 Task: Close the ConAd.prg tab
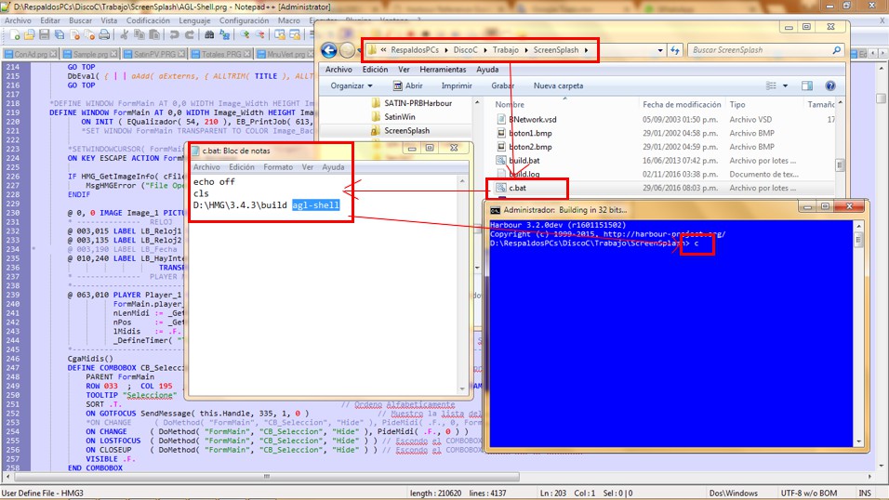[x=53, y=54]
